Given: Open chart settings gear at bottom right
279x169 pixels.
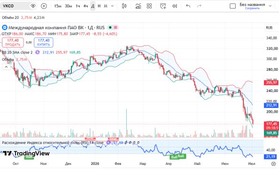Looking at the screenshot, I should [273, 163].
